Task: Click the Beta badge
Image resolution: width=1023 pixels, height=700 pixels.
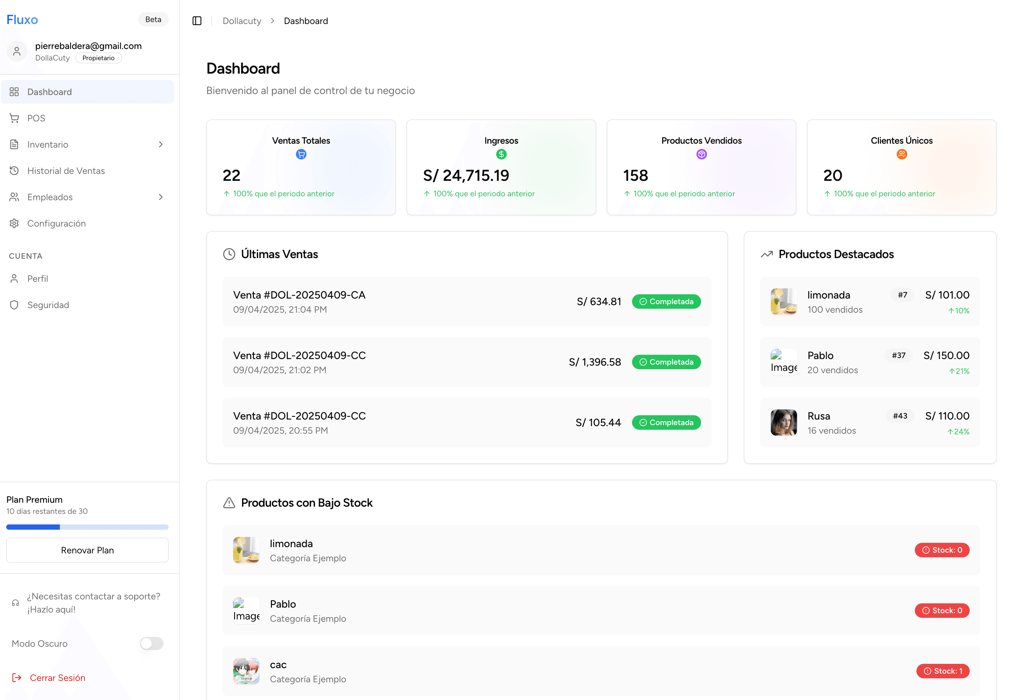Action: (x=153, y=19)
